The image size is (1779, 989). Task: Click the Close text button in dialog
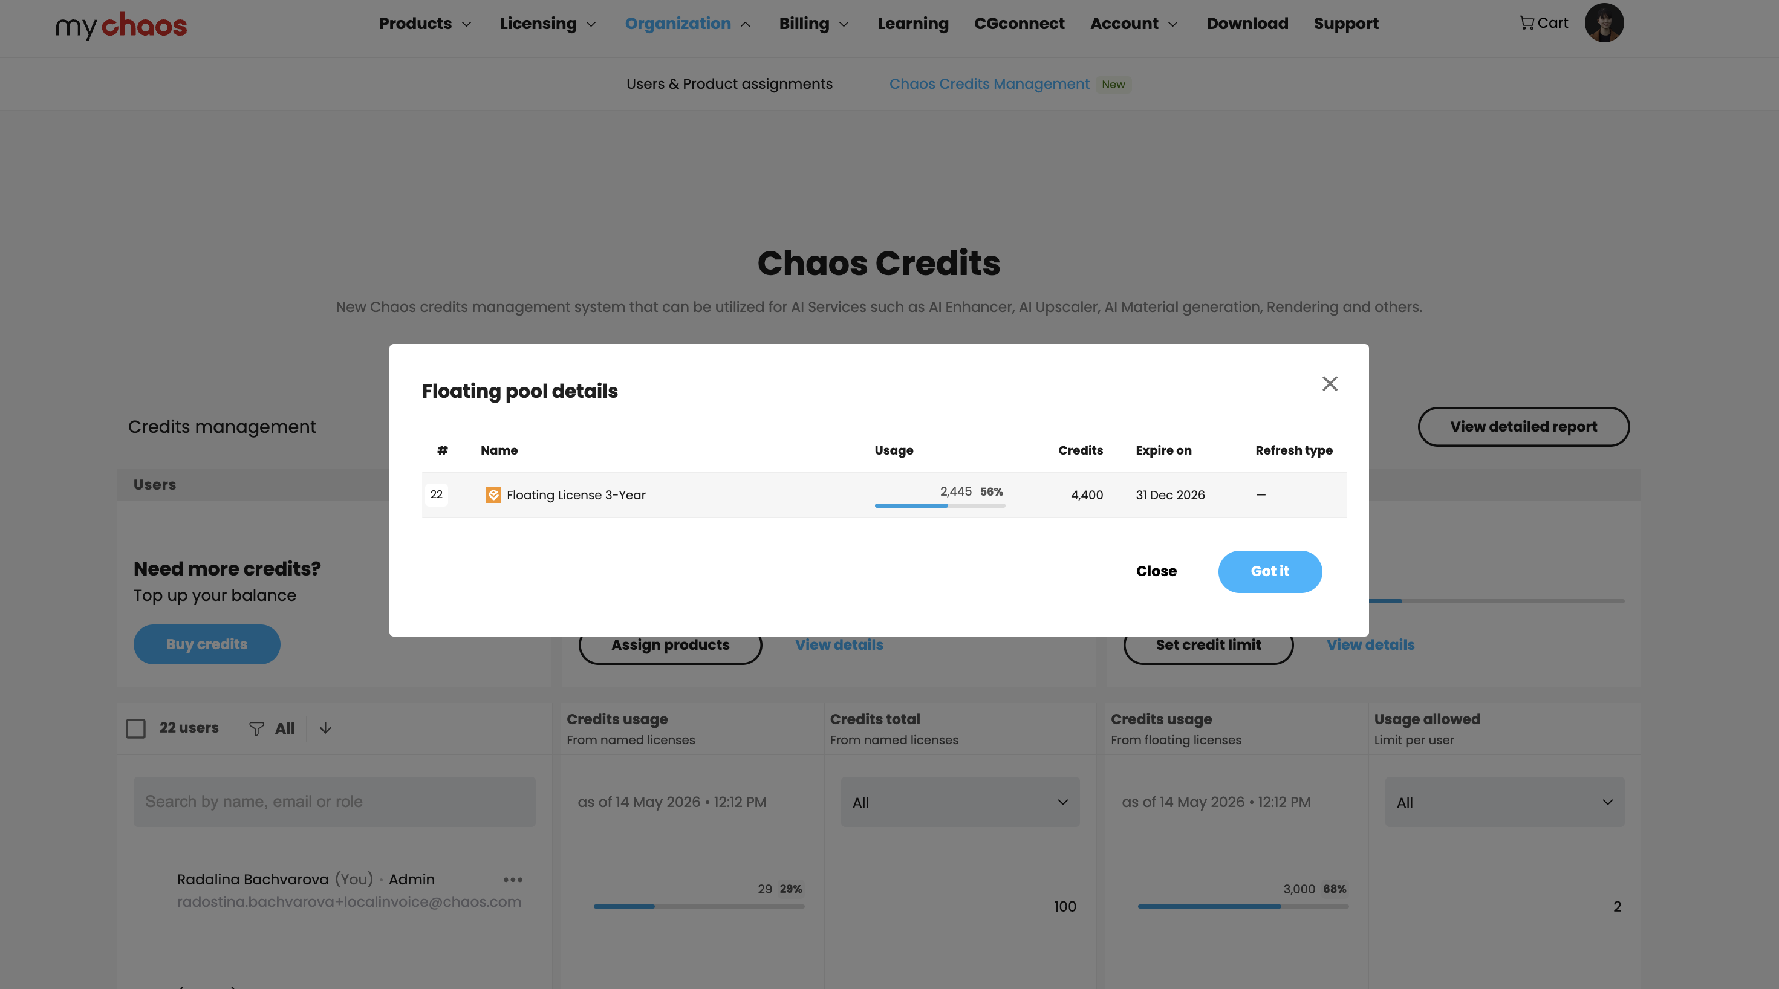[1156, 571]
